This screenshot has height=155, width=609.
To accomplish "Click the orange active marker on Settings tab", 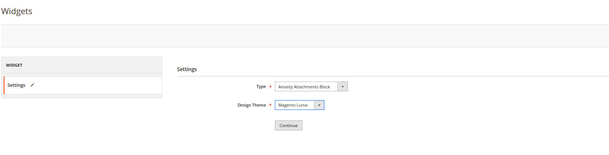I will (x=4, y=85).
